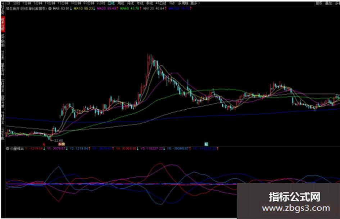Screen dimensions: 340x219
Task: Click the MA10: 55.23 label
Action: pyautogui.click(x=83, y=9)
